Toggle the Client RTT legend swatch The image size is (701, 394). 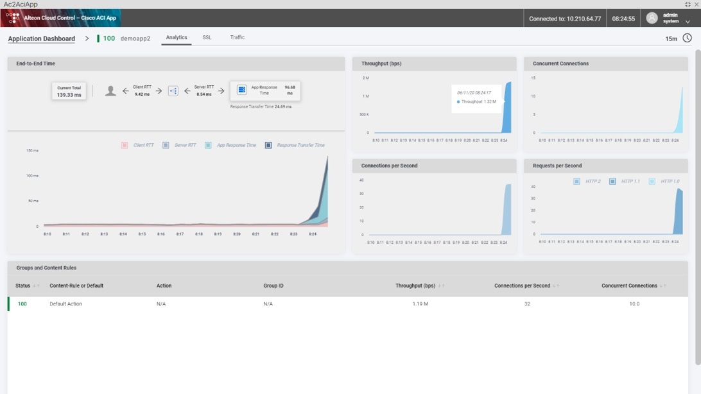pos(125,145)
